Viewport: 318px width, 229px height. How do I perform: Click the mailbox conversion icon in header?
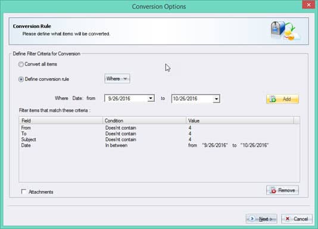pos(286,31)
